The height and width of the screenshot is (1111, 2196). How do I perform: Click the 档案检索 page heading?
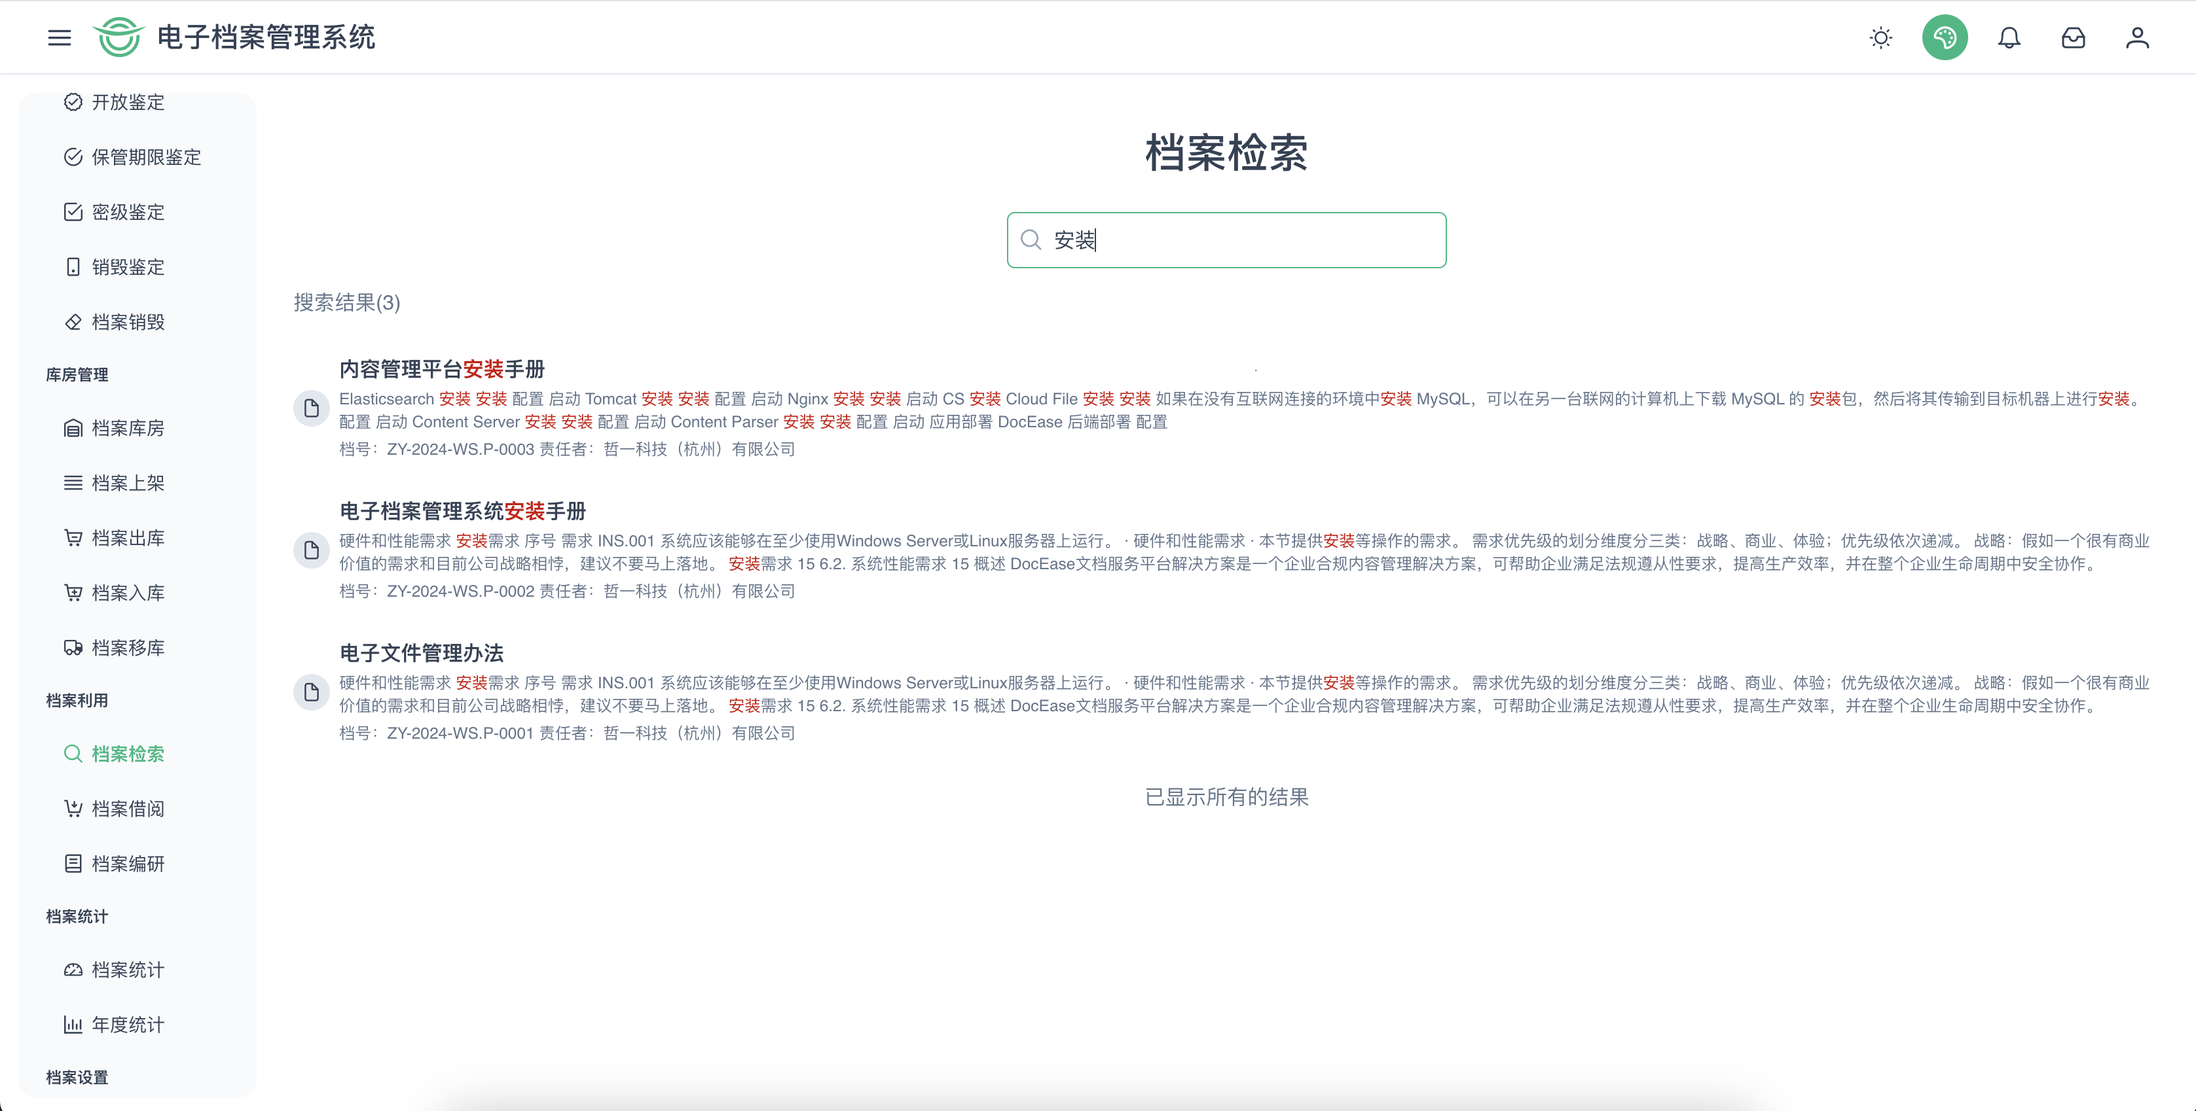pos(1226,153)
